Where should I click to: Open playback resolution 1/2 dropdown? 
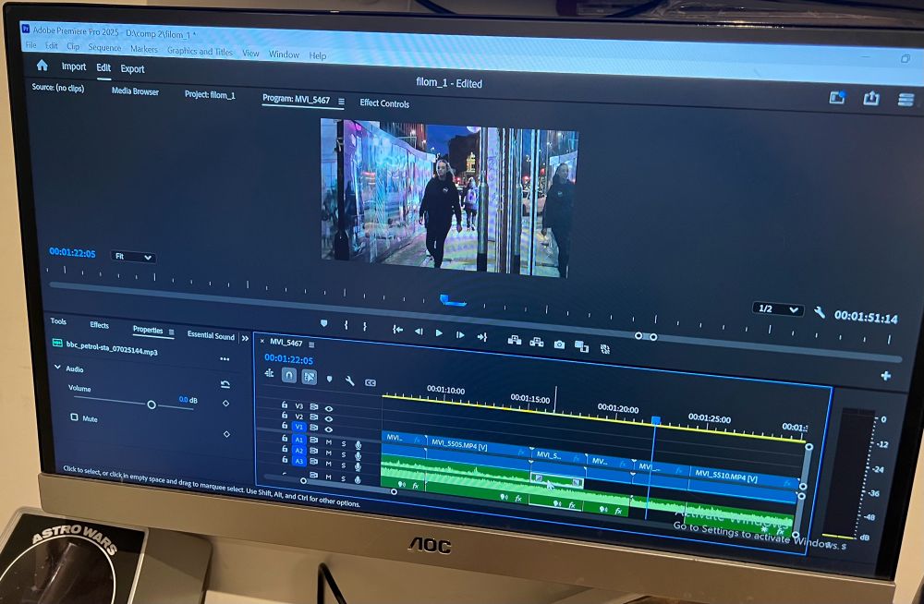pyautogui.click(x=778, y=308)
